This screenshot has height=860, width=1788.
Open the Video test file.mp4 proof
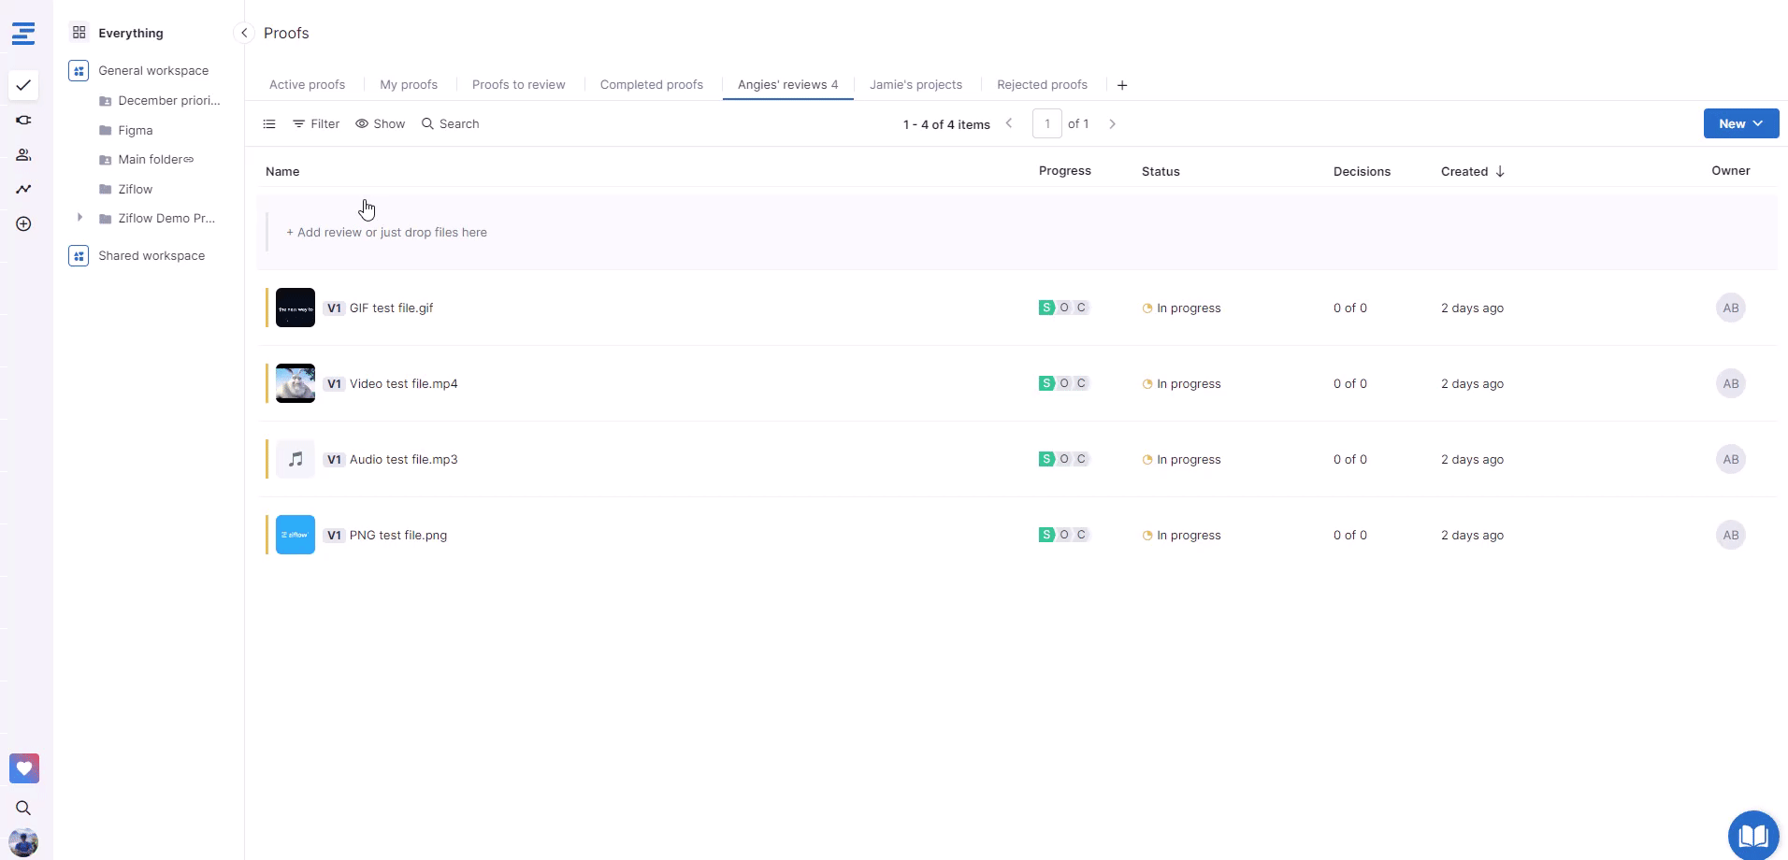pyautogui.click(x=403, y=384)
